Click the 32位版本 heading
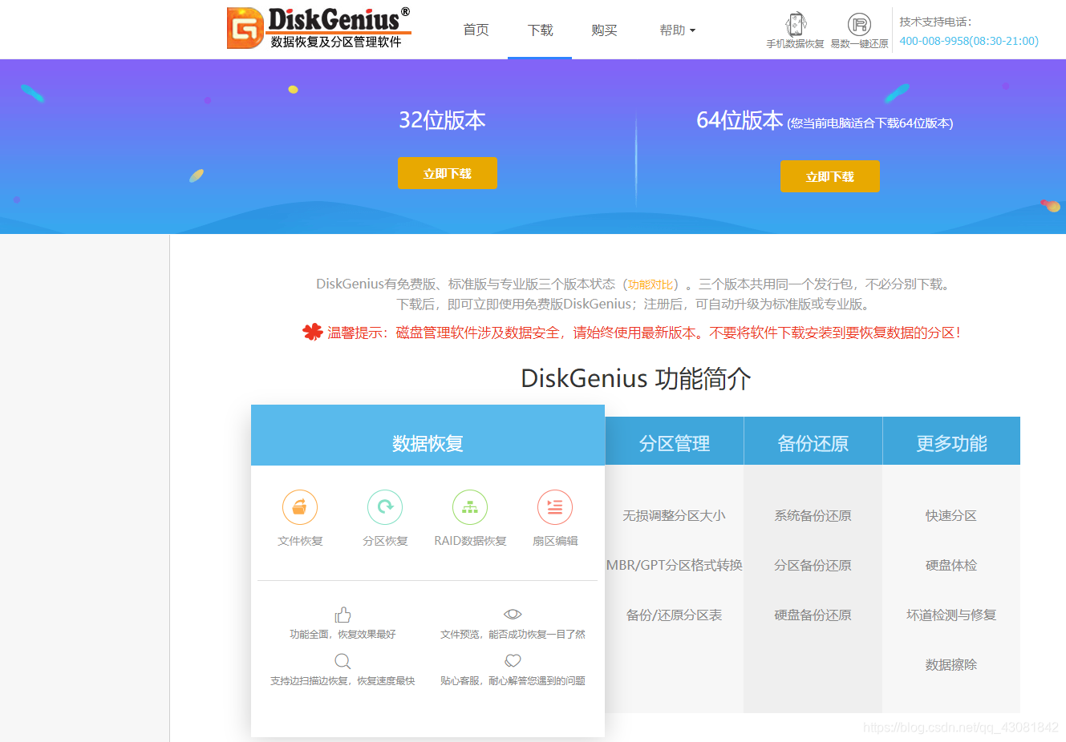 [442, 120]
